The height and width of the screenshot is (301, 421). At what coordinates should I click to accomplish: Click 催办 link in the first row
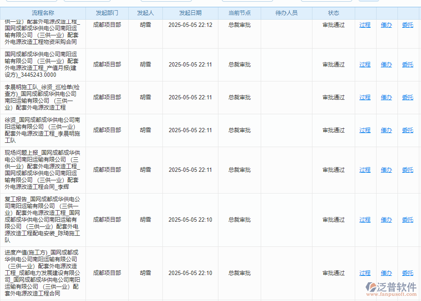(386, 25)
